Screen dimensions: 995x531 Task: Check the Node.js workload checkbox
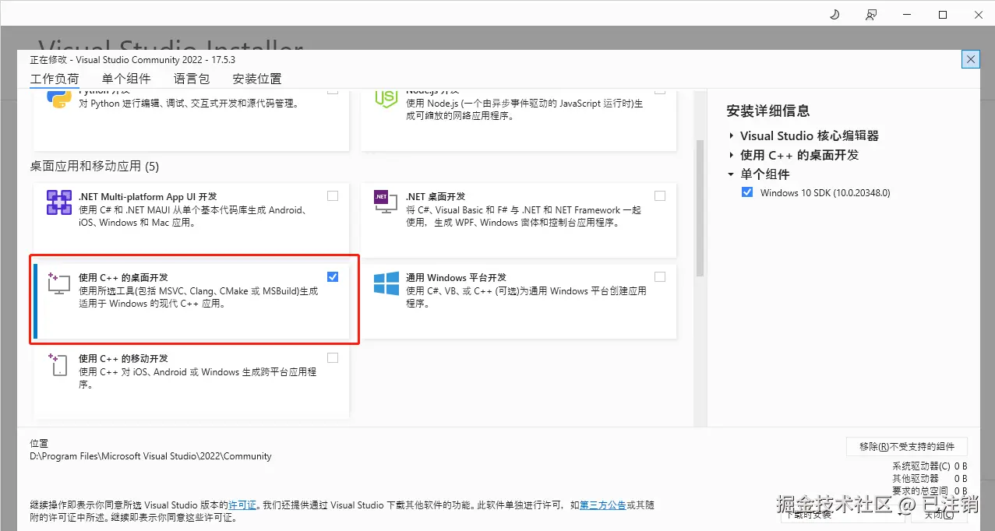[660, 91]
